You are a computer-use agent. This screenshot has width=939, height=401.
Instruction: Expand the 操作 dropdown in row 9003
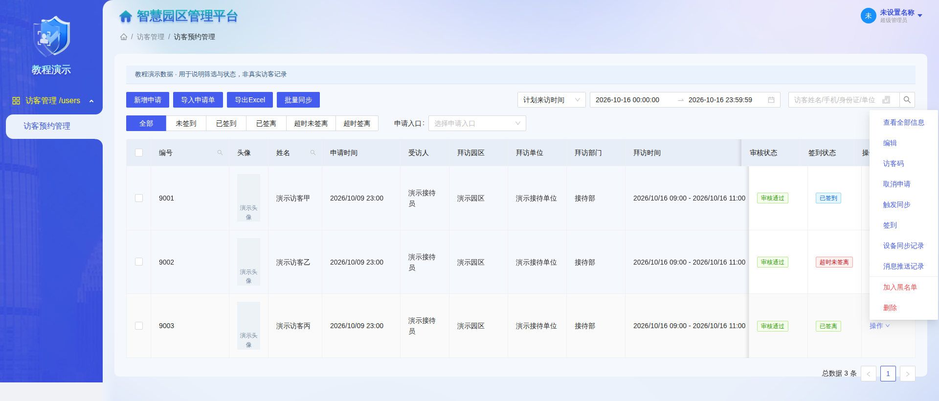879,326
